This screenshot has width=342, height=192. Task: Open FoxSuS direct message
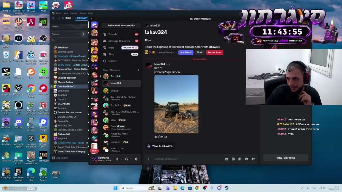[x=121, y=105]
